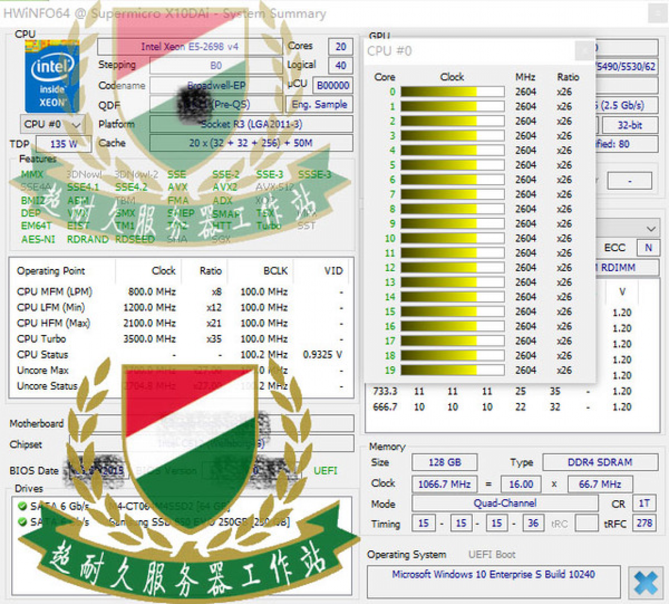
Task: Click the BCLK column header
Action: 276,271
